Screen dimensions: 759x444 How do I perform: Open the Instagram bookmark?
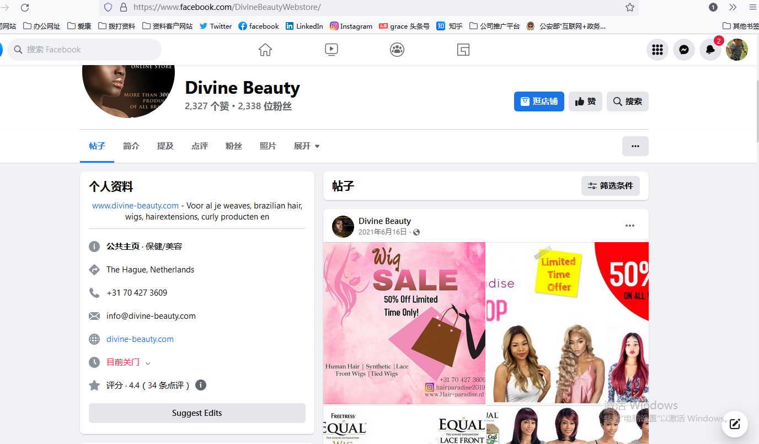(351, 26)
